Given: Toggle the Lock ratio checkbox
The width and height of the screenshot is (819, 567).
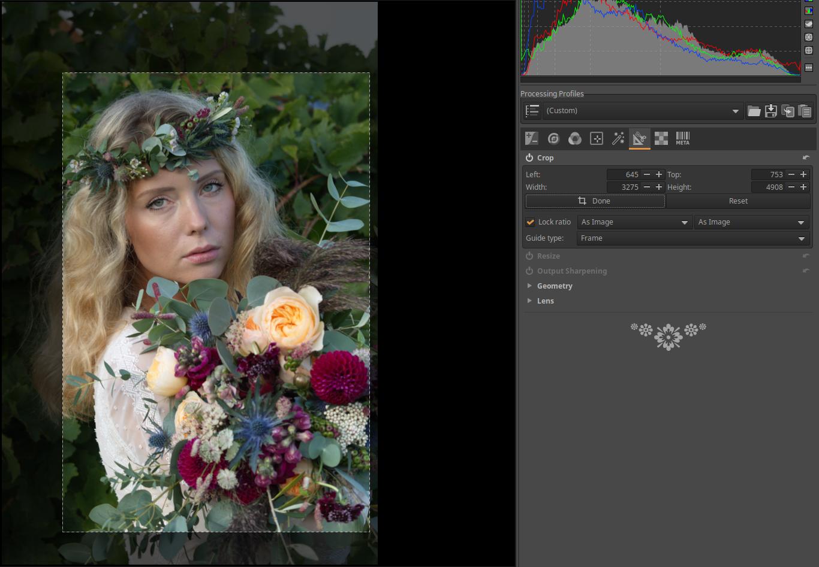Looking at the screenshot, I should click(531, 222).
